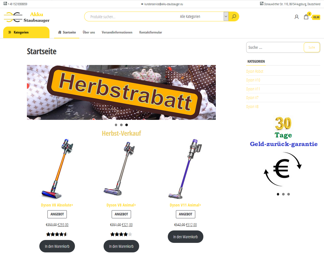Open the Über uns menu item
The width and height of the screenshot is (324, 255).
89,32
